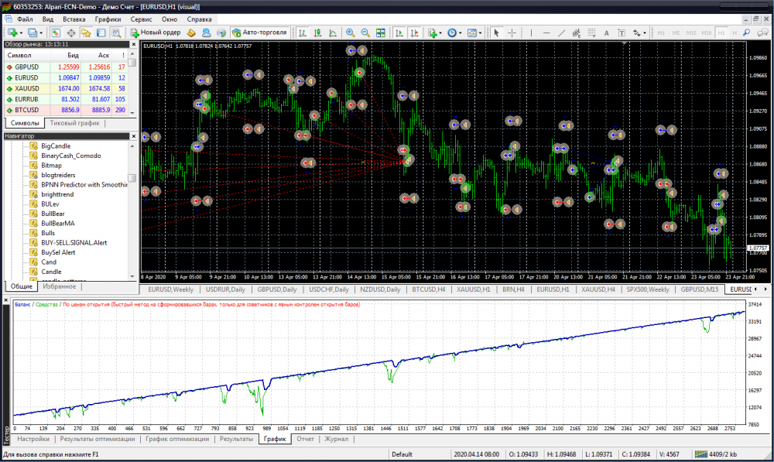Viewport: 774px width, 462px height.
Task: Switch to Тиковый график tab
Action: point(74,123)
